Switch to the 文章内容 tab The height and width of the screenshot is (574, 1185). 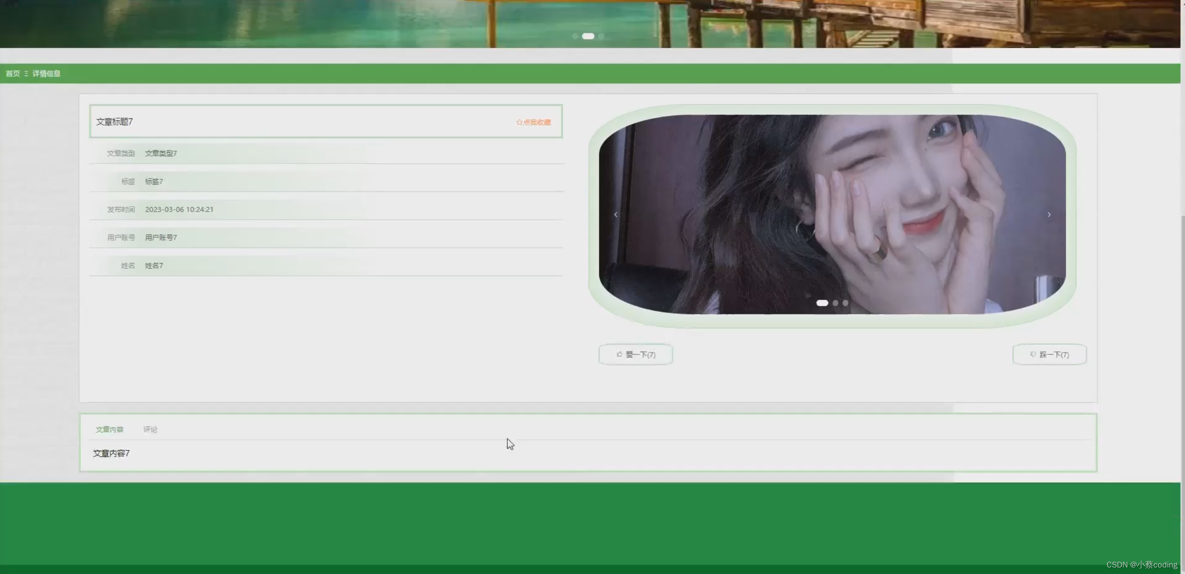point(109,429)
